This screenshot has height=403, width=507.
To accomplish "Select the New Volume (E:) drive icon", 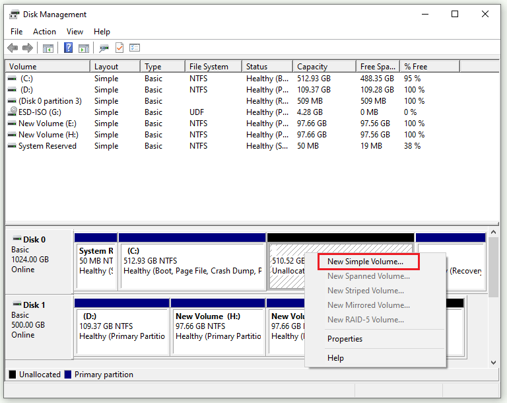I will point(12,124).
